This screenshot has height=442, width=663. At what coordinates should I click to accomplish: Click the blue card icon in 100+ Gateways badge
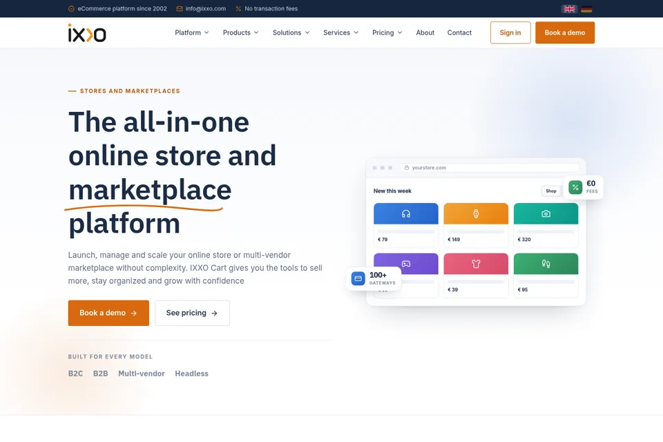(x=358, y=278)
